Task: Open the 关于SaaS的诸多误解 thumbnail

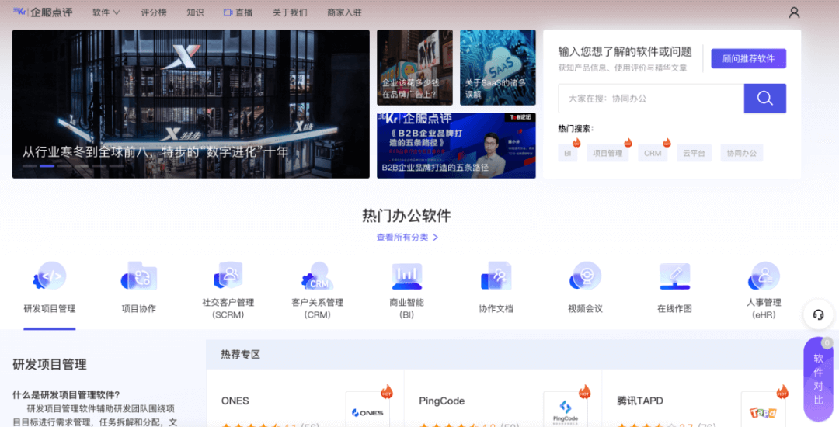Action: tap(498, 68)
